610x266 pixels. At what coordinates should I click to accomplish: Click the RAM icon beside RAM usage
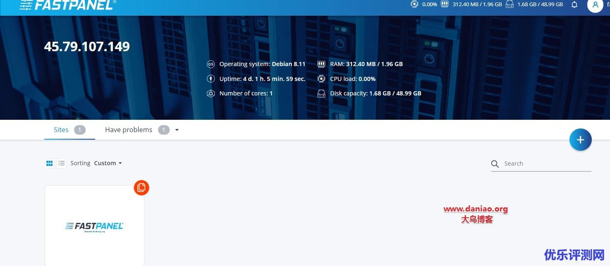click(322, 64)
